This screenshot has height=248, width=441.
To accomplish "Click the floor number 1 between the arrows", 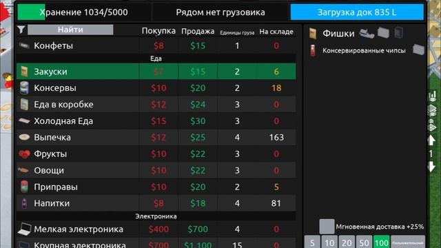I will [431, 154].
